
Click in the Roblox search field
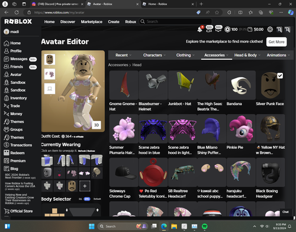tap(176, 21)
